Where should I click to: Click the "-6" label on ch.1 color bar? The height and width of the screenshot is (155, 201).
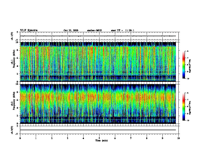(187, 51)
